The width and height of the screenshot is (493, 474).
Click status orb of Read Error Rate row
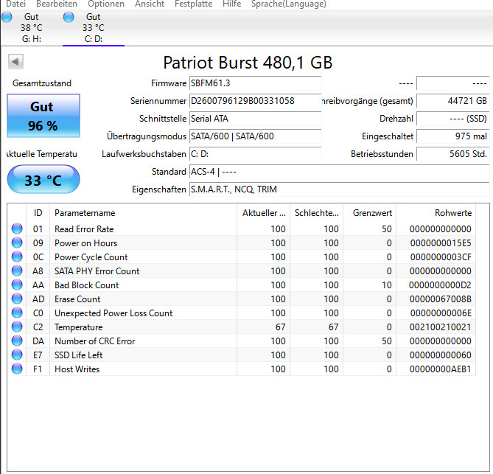point(17,229)
